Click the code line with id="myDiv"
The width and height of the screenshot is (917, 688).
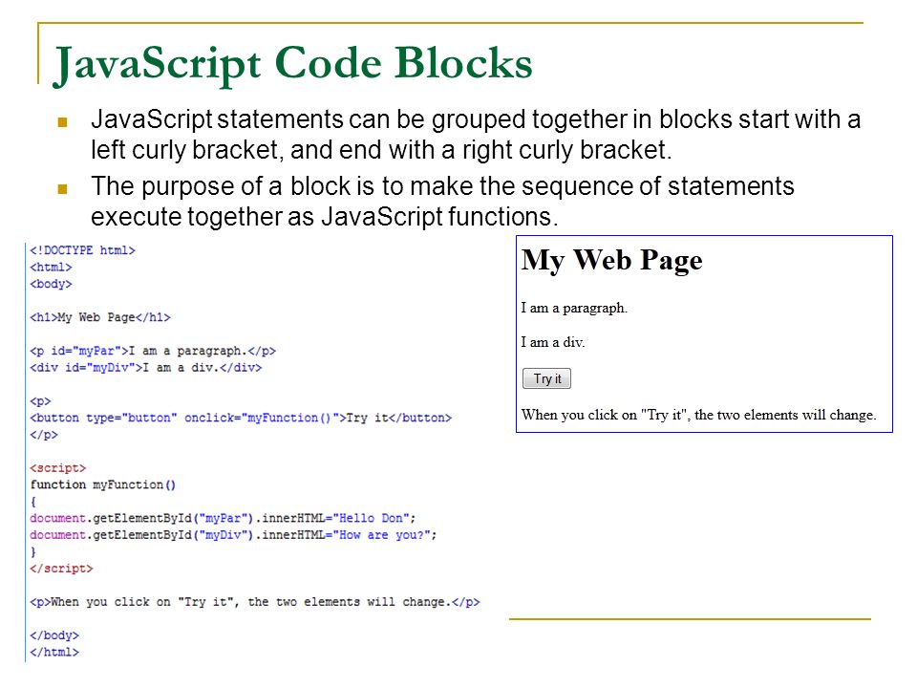(145, 367)
